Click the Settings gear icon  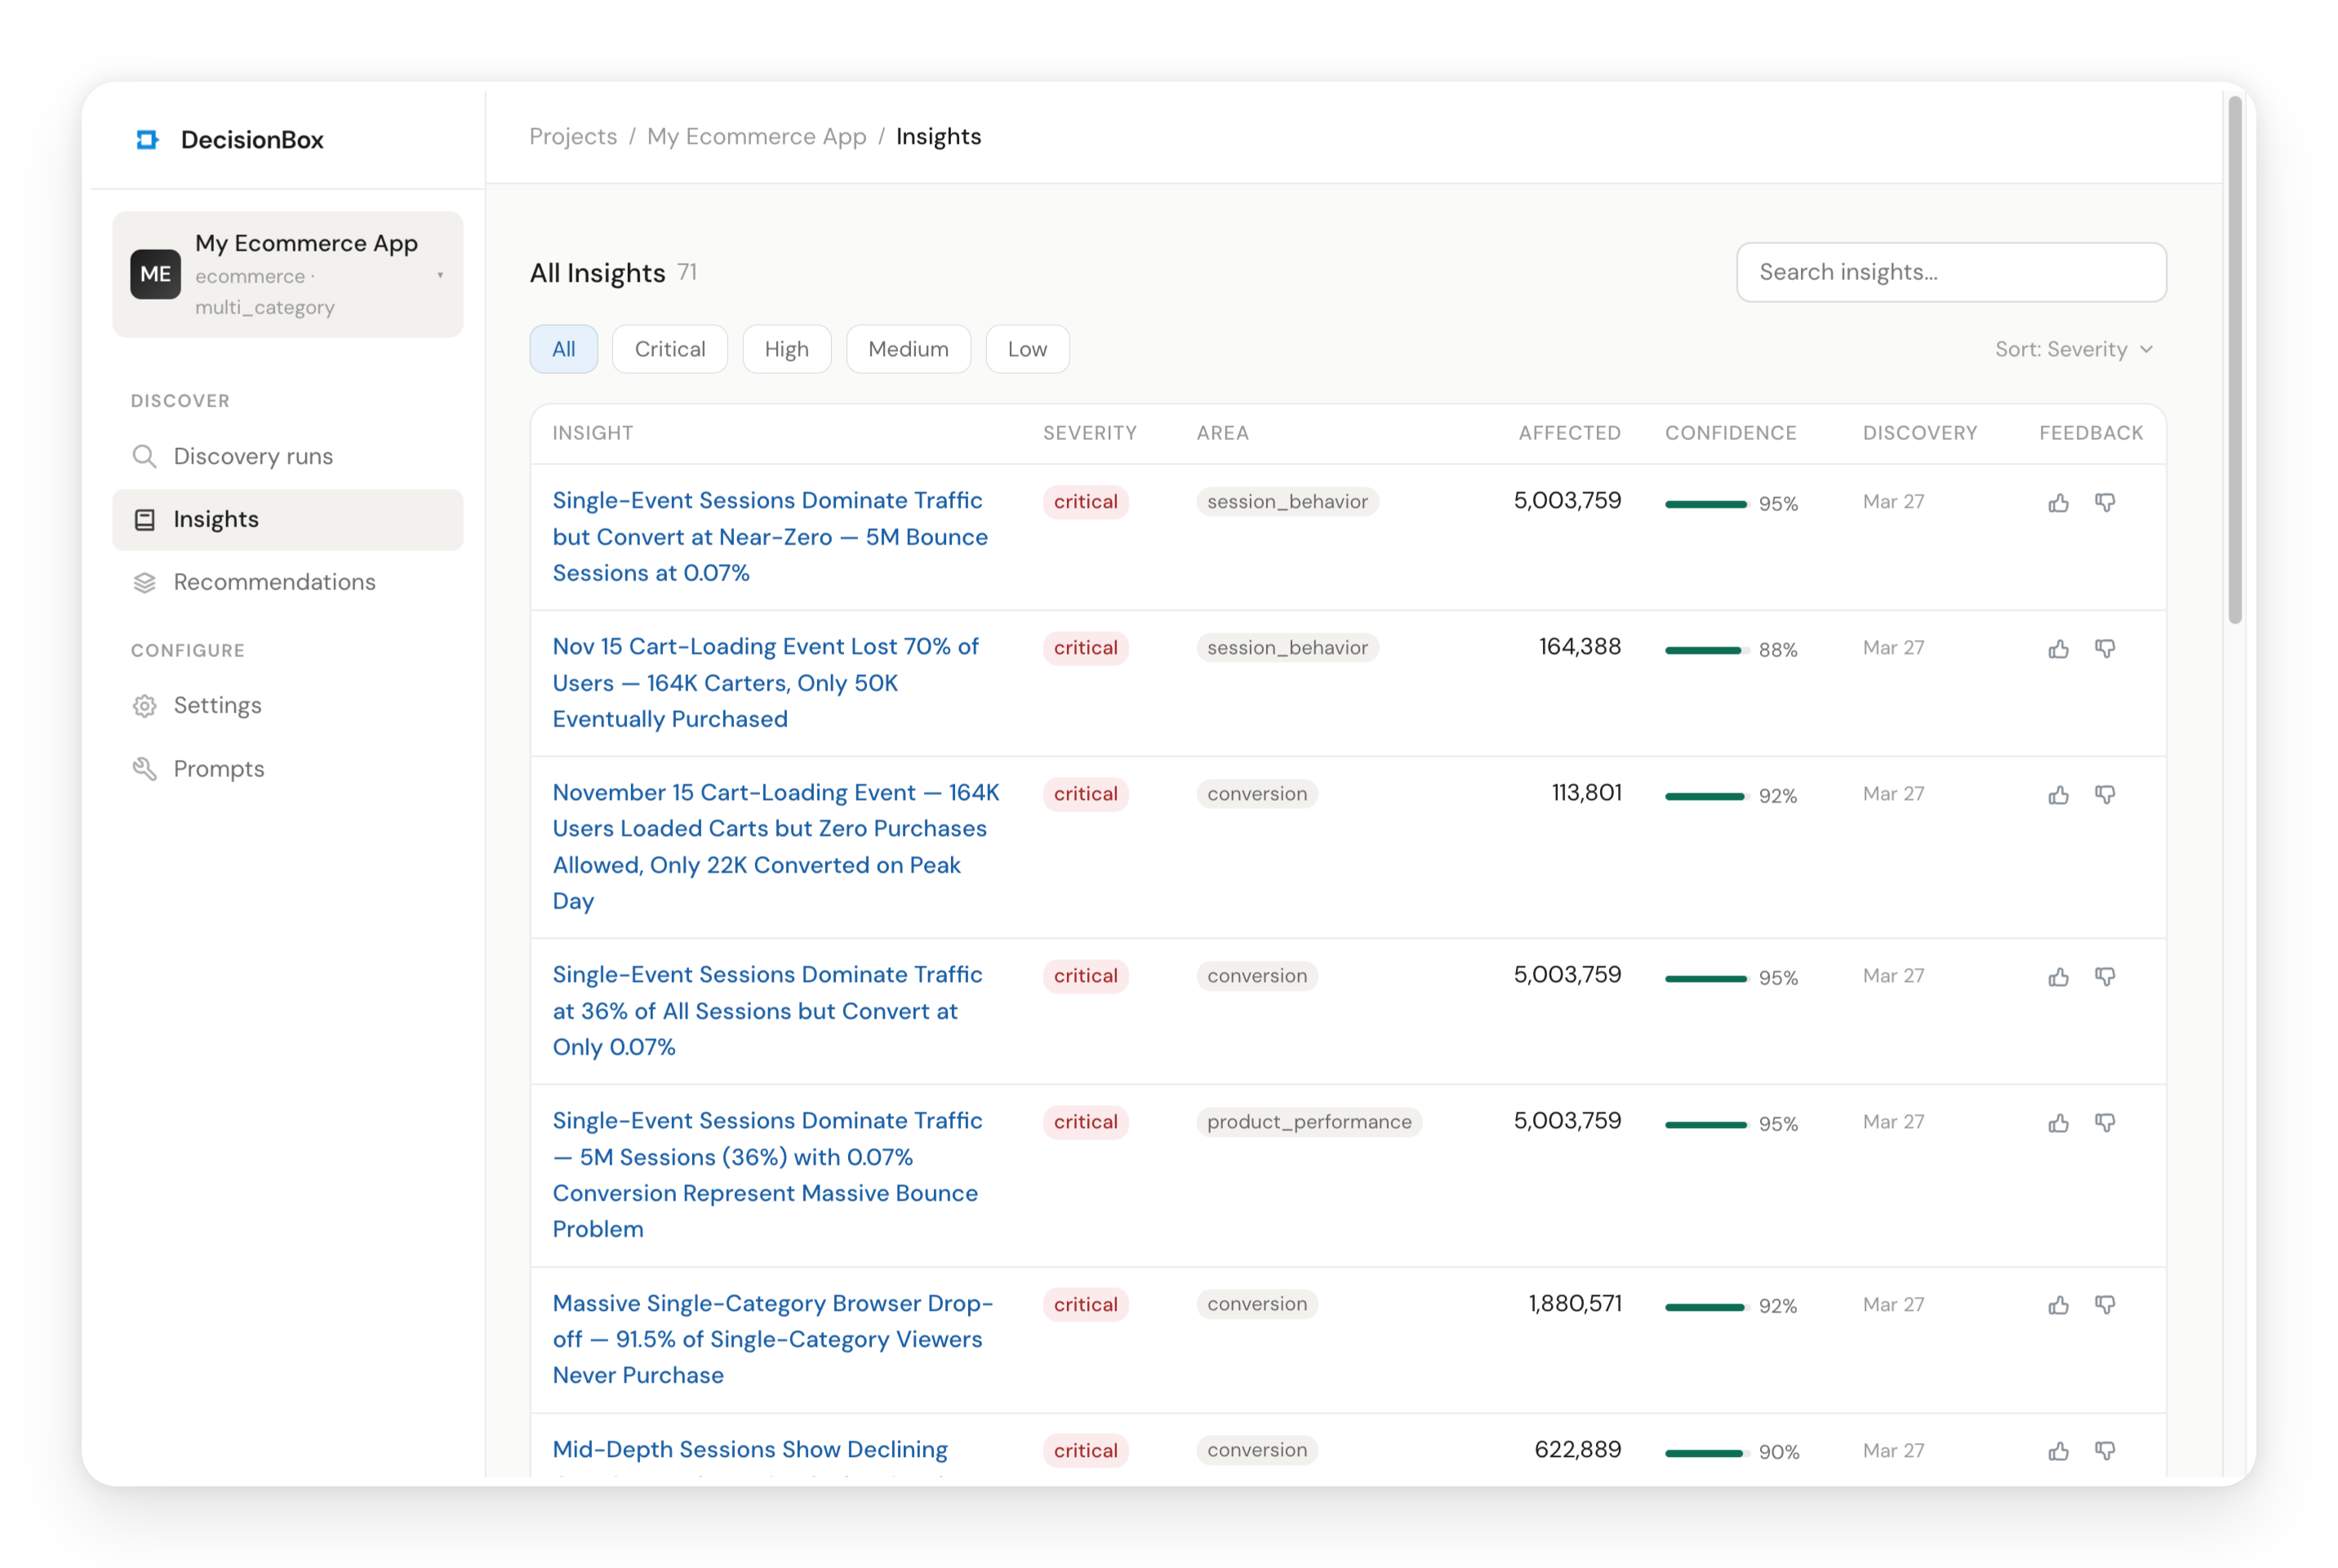pos(144,706)
